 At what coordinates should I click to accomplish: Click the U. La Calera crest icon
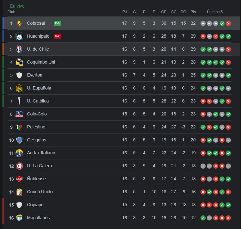(19, 166)
